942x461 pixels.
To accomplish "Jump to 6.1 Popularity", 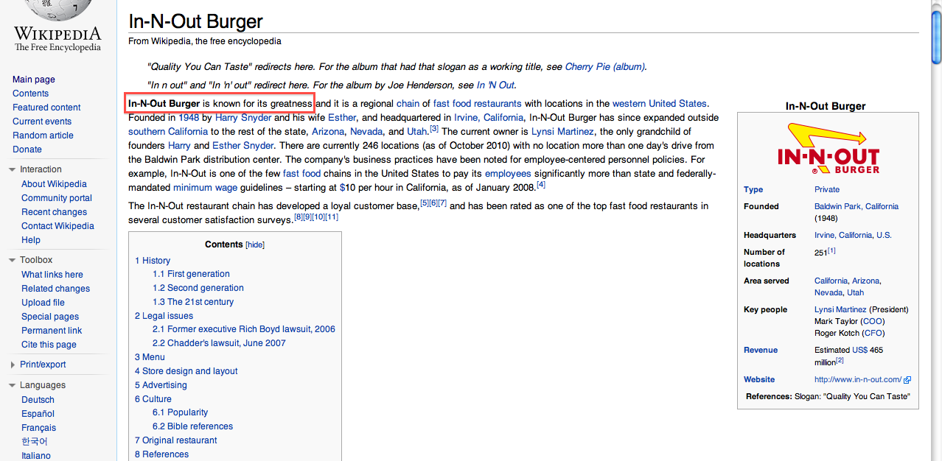I will click(181, 412).
